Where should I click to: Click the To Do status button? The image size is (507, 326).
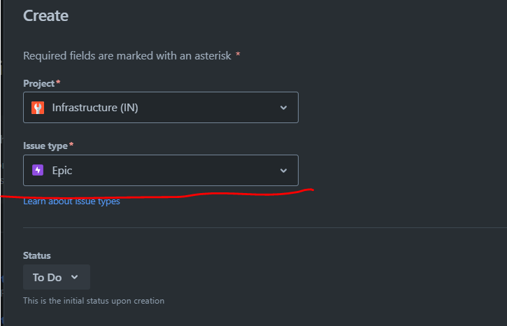coord(57,277)
